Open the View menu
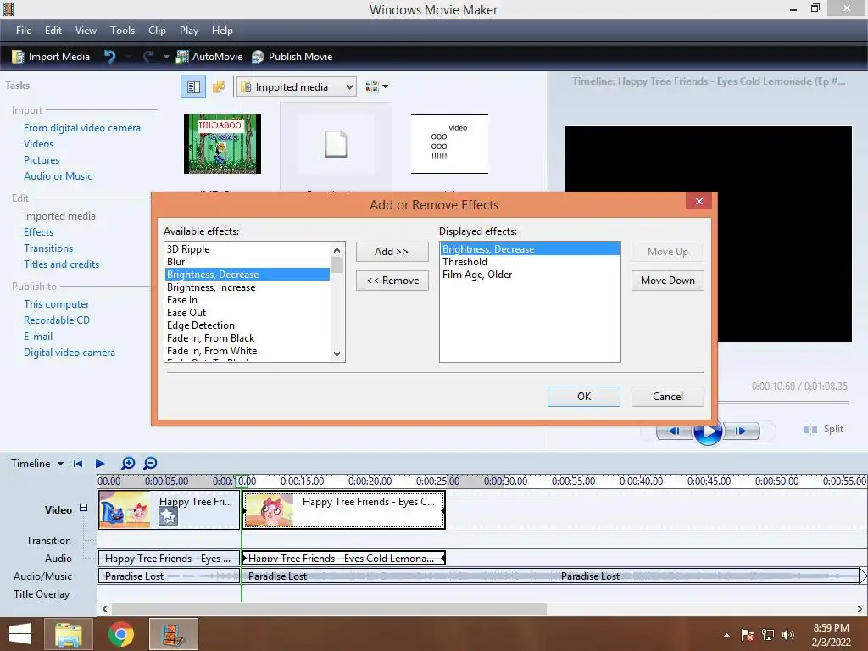The height and width of the screenshot is (651, 868). pos(86,31)
